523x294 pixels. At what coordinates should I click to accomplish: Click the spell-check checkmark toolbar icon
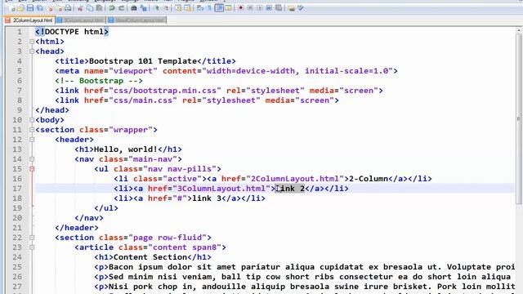coord(301,8)
